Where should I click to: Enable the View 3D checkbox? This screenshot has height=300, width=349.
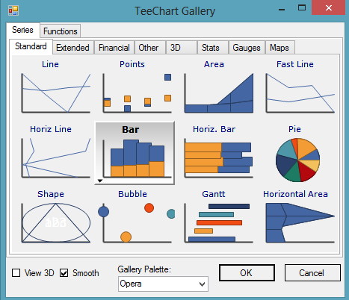point(16,273)
